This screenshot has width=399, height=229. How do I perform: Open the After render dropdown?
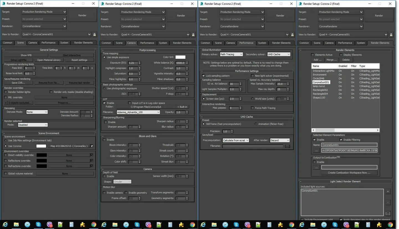280,140
